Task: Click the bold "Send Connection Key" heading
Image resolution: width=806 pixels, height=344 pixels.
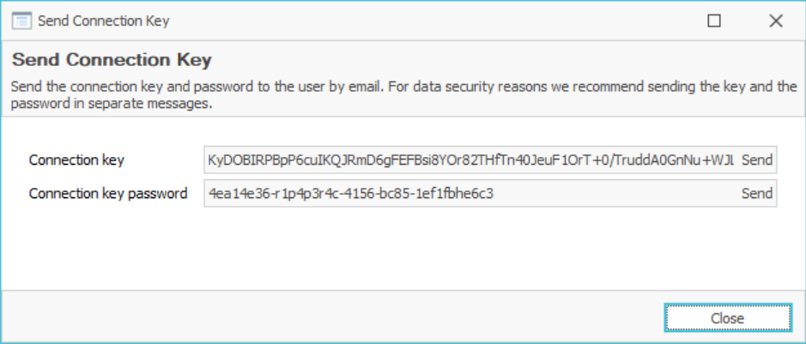Action: (112, 61)
